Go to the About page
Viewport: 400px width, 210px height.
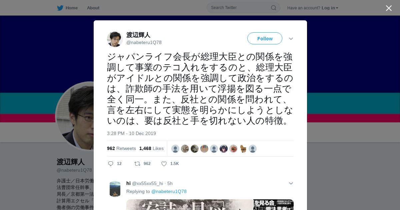click(93, 8)
